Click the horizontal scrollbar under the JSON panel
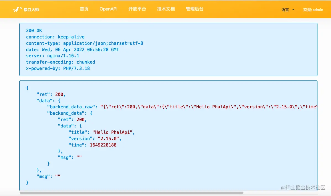 131,193
